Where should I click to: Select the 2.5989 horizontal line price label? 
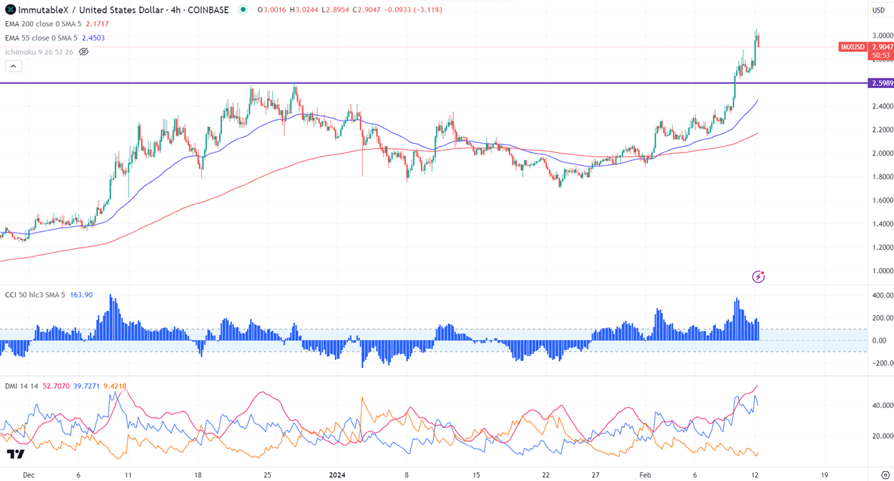[x=881, y=84]
